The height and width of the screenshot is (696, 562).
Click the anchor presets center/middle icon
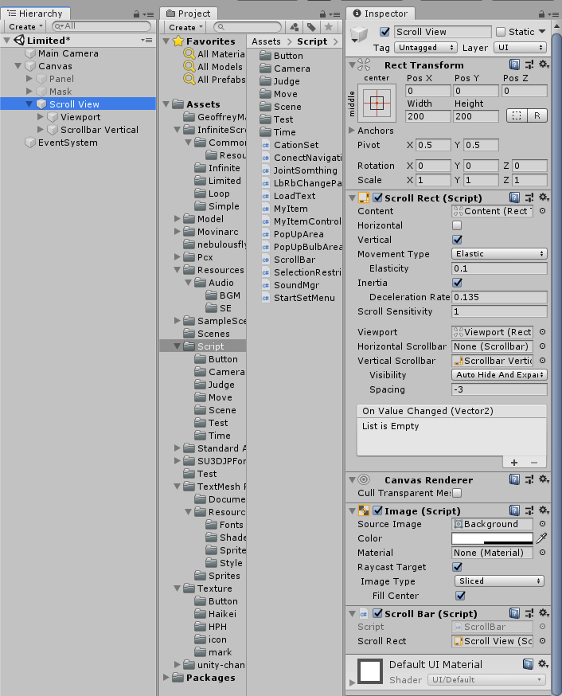pos(377,103)
